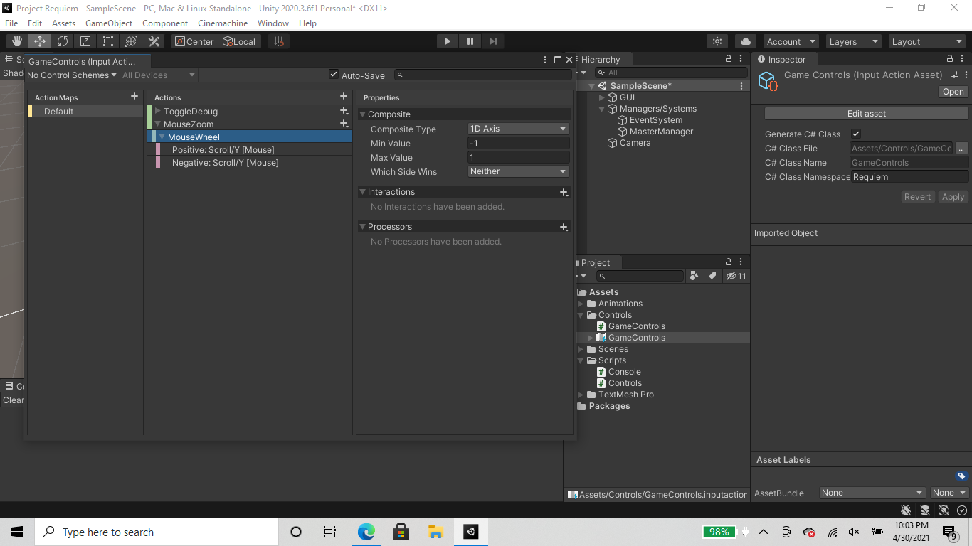Uncheck Generate C# Class in Inspector
This screenshot has width=972, height=546.
(856, 134)
